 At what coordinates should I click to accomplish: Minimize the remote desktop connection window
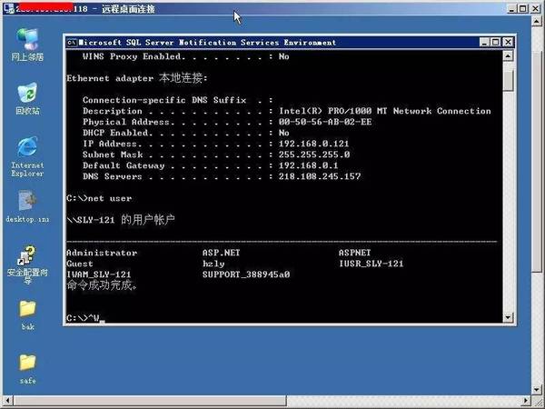(511, 9)
